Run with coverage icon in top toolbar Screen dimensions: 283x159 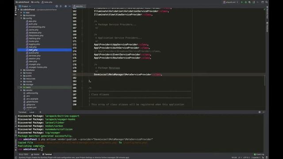[249, 2]
